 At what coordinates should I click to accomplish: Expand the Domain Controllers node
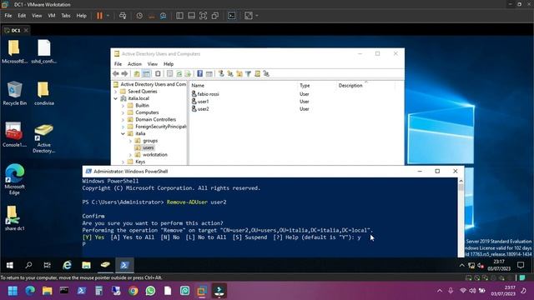pyautogui.click(x=123, y=120)
